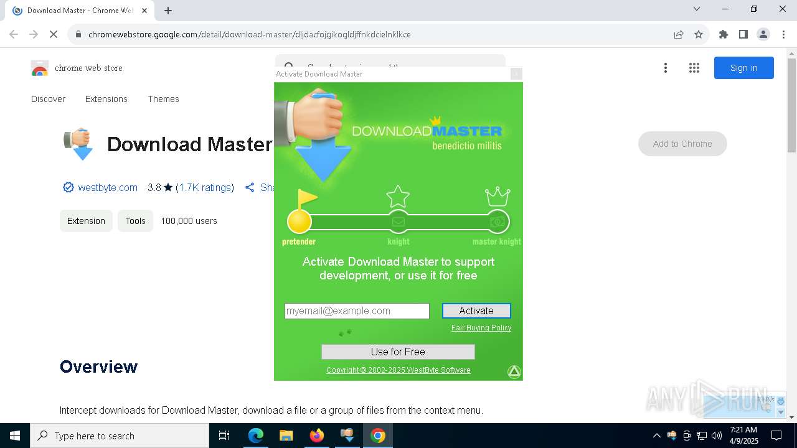Click the triangle logo in dialog corner

(x=514, y=371)
